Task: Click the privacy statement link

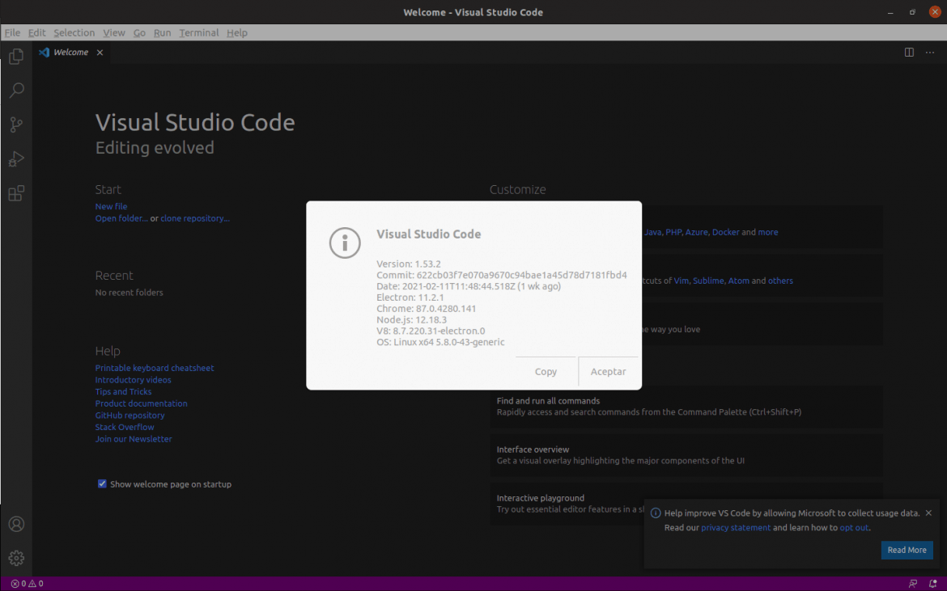Action: (x=736, y=528)
